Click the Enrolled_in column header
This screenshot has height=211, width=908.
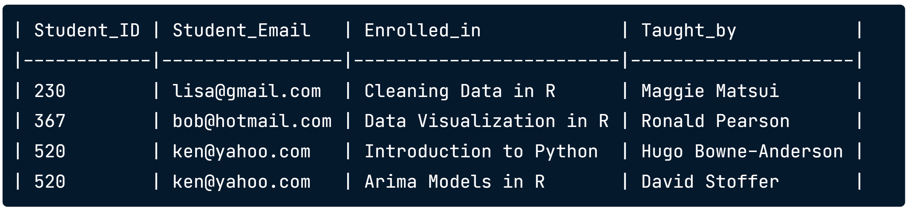pyautogui.click(x=422, y=30)
